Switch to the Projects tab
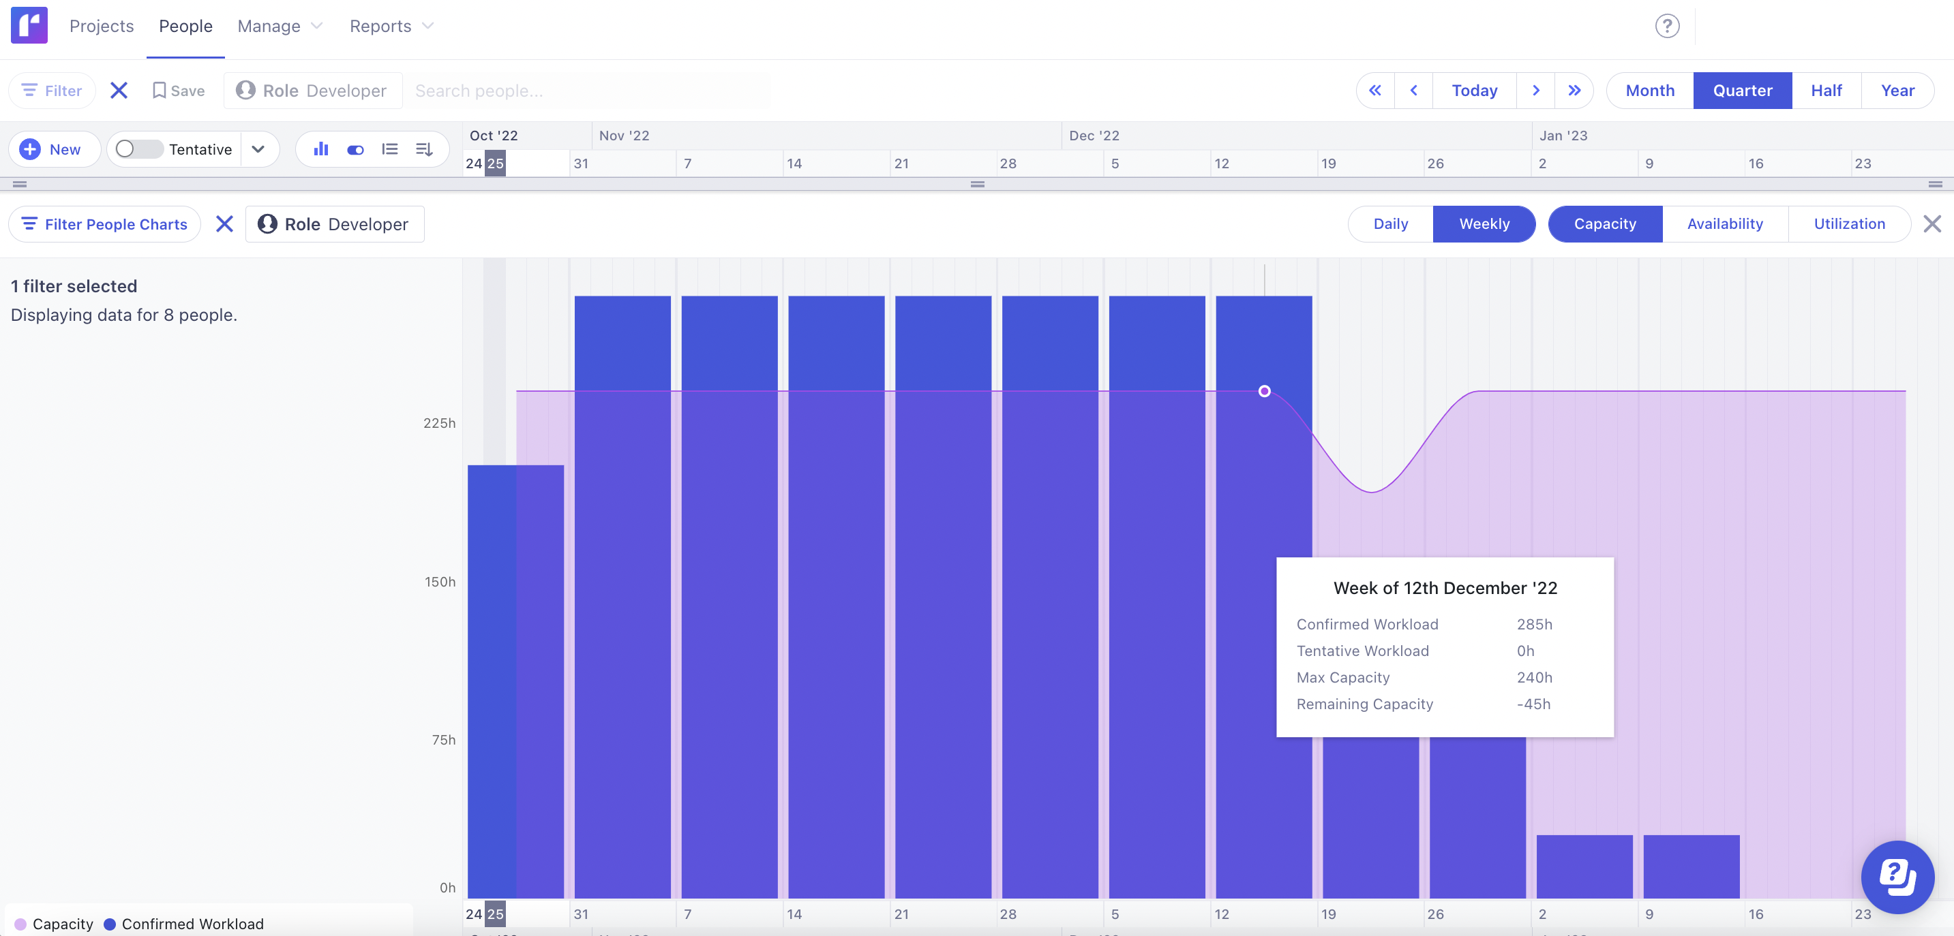 101,26
